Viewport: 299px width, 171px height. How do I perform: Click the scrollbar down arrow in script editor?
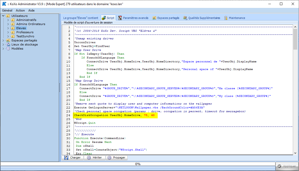295,153
